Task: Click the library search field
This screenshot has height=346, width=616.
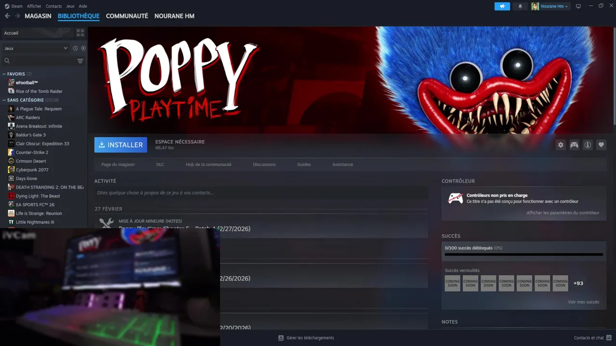Action: tap(38, 61)
